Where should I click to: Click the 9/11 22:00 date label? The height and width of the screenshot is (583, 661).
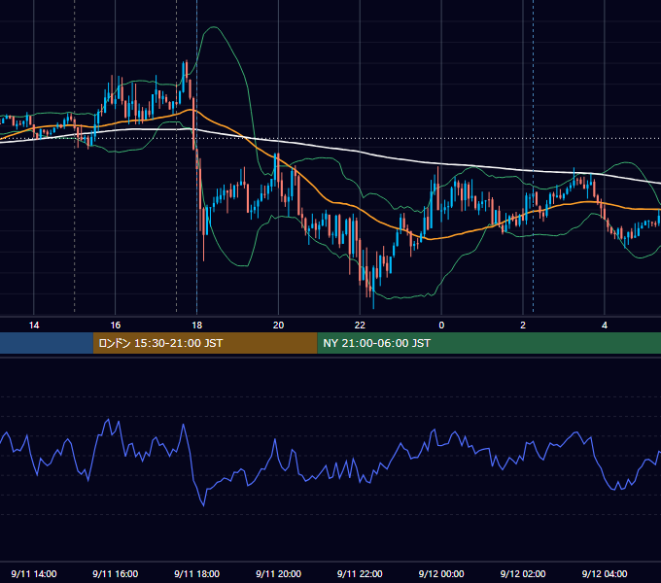pos(360,573)
